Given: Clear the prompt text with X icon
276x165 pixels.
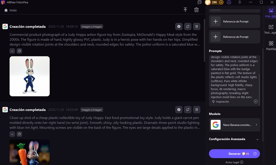Looking at the screenshot, I should click(256, 102).
